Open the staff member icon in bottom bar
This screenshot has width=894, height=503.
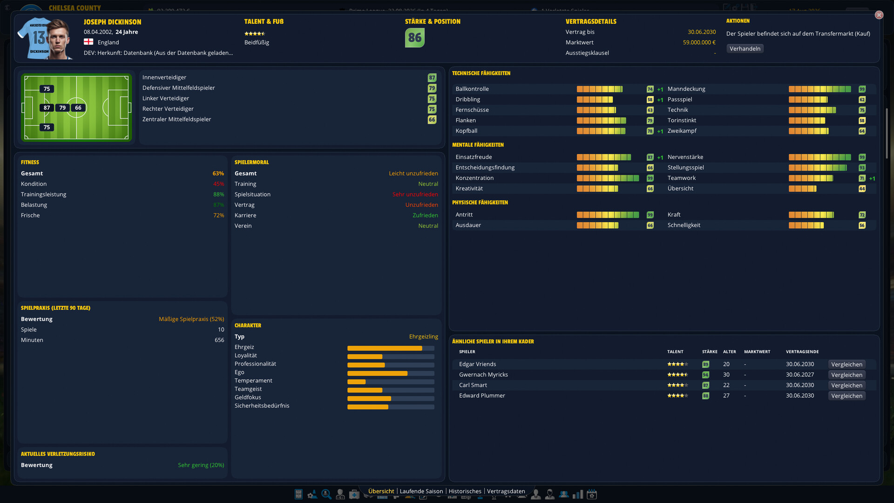pyautogui.click(x=340, y=494)
